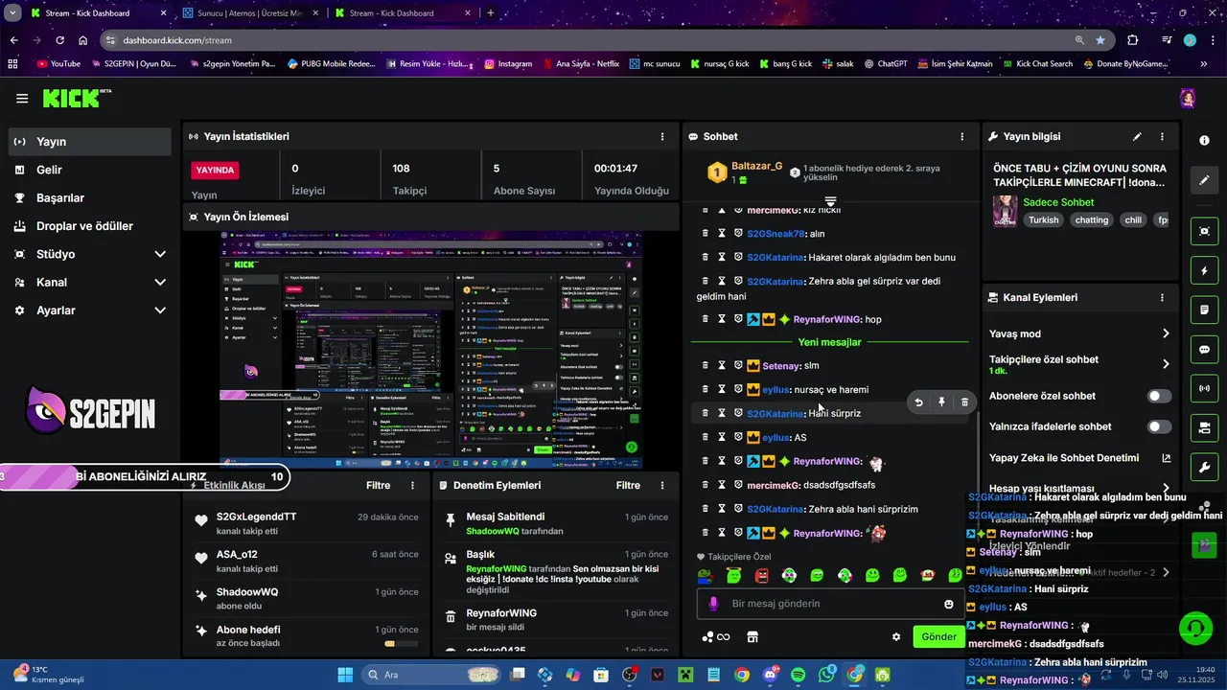
Task: Click the purple microphone icon in message box
Action: coord(713,604)
